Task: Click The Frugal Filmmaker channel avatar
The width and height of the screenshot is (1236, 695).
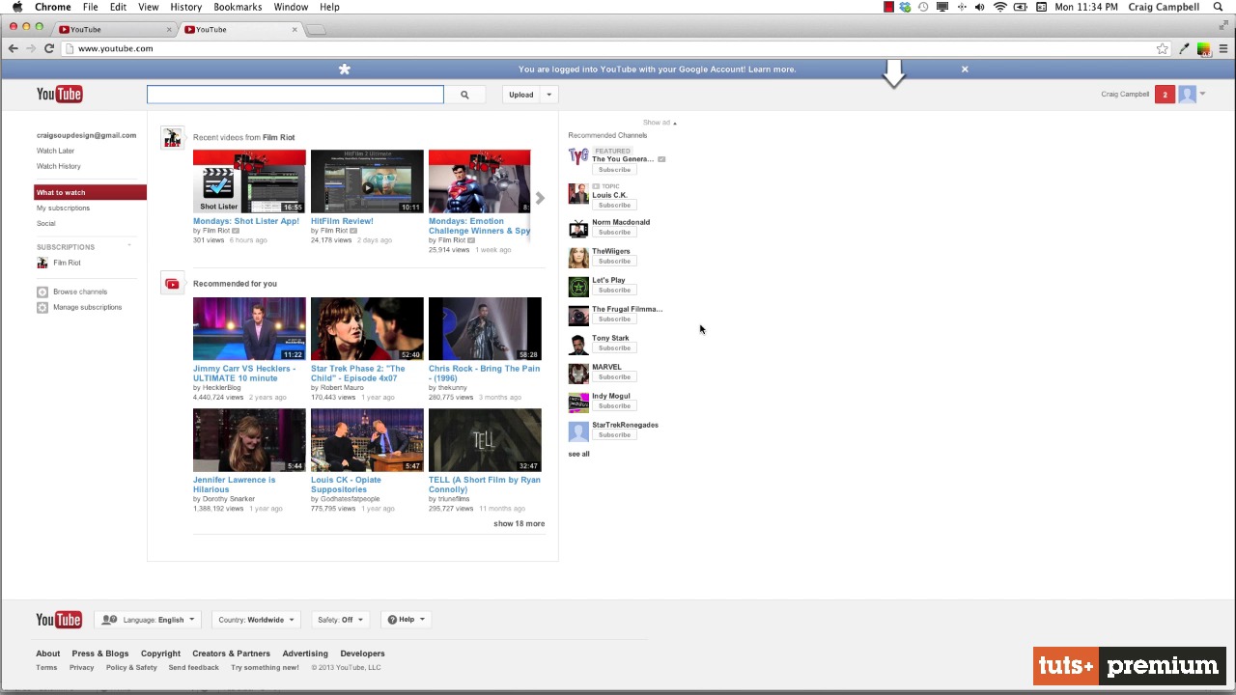Action: coord(578,316)
